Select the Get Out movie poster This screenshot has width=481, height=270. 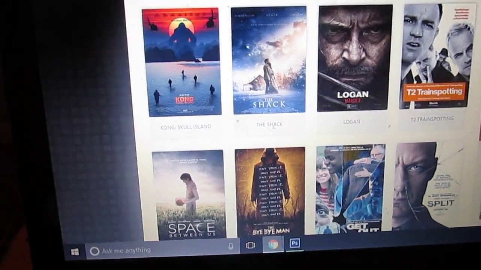coord(350,189)
